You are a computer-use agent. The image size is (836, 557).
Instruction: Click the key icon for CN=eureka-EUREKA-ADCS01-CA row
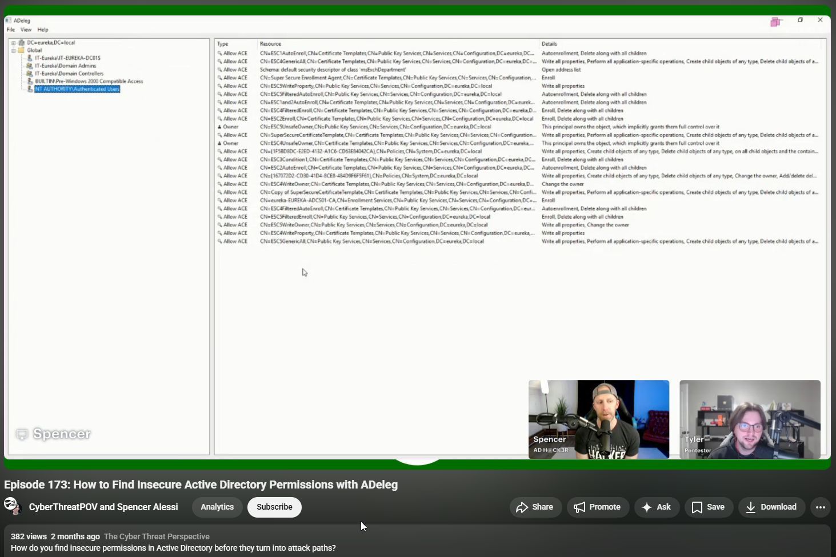coord(219,200)
